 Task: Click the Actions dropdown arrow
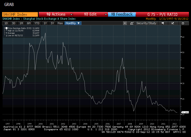click(x=71, y=15)
